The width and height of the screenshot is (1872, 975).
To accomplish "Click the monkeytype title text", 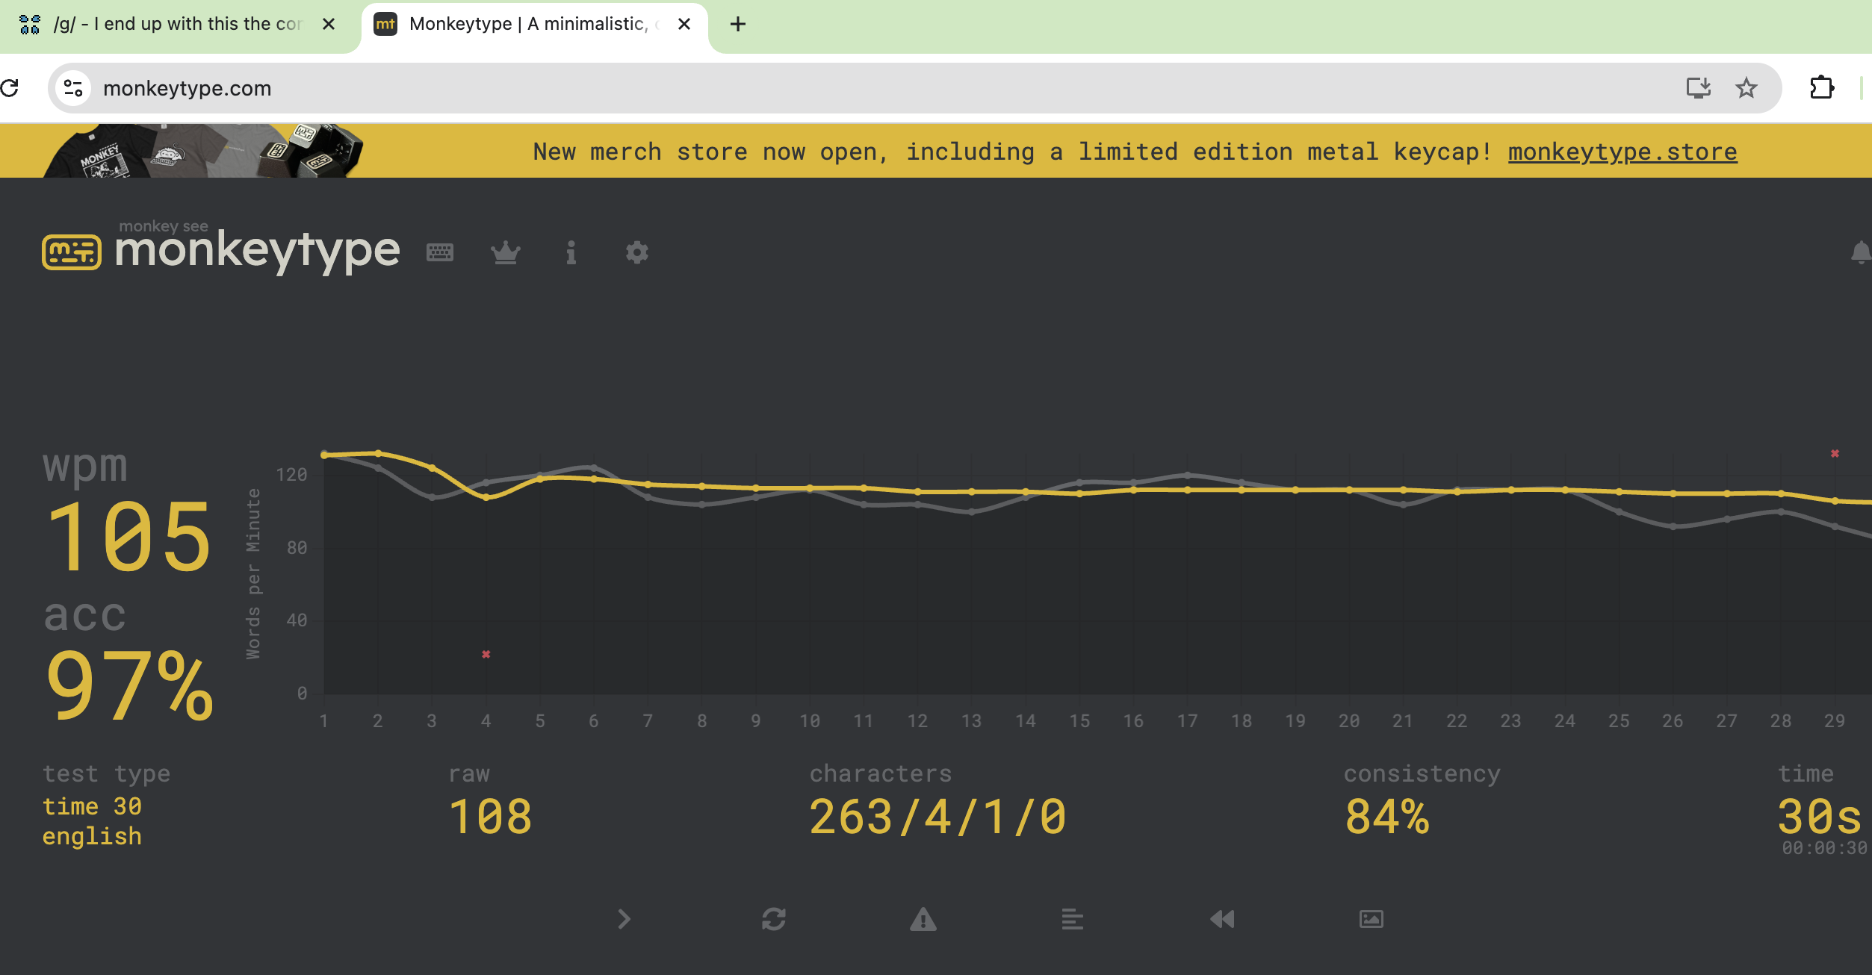I will coord(258,250).
